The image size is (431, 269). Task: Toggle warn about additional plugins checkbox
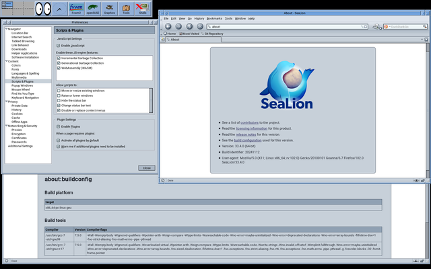pyautogui.click(x=59, y=147)
